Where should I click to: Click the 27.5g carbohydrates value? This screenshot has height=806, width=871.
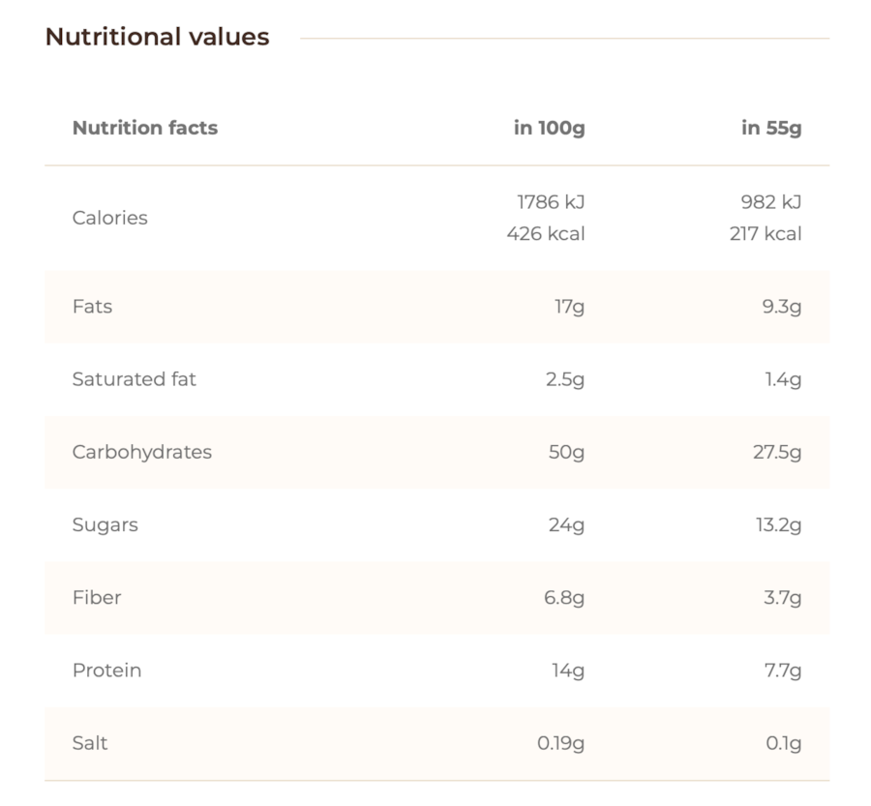pyautogui.click(x=778, y=453)
